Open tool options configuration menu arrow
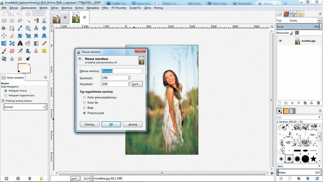 (x=45, y=77)
